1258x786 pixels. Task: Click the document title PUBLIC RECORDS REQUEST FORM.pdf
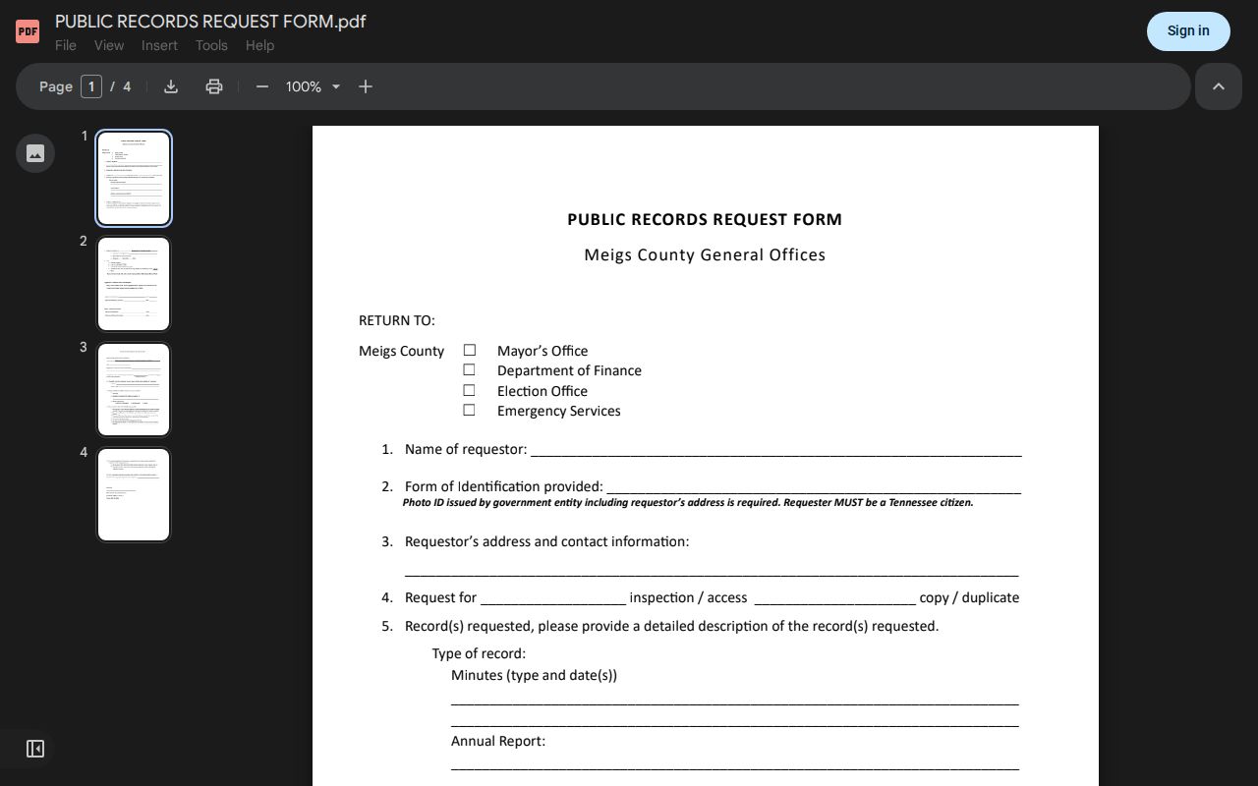click(210, 22)
